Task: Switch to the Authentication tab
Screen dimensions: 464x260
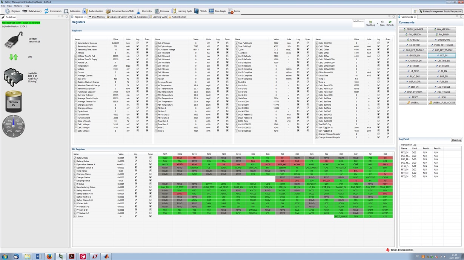Action: pyautogui.click(x=177, y=17)
